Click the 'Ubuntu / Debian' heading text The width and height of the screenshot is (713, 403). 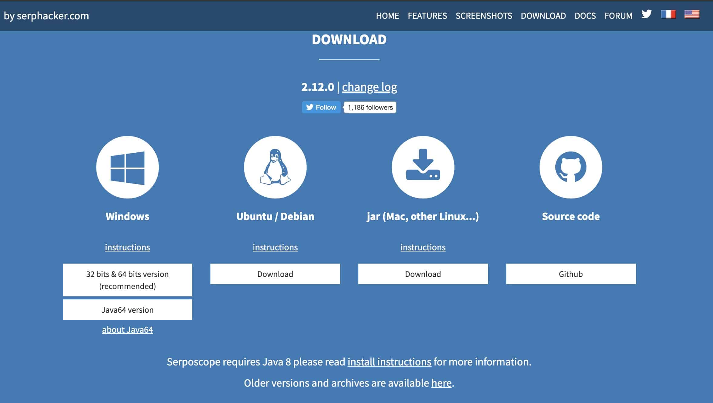tap(275, 216)
